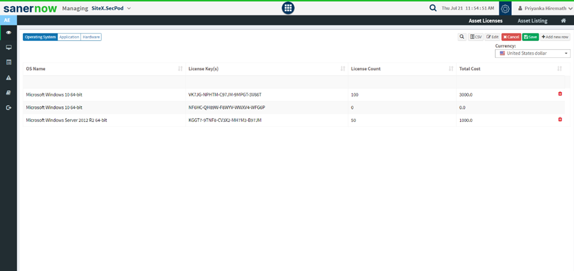Open the United States dollar currency dropdown
This screenshot has width=574, height=271.
point(532,53)
